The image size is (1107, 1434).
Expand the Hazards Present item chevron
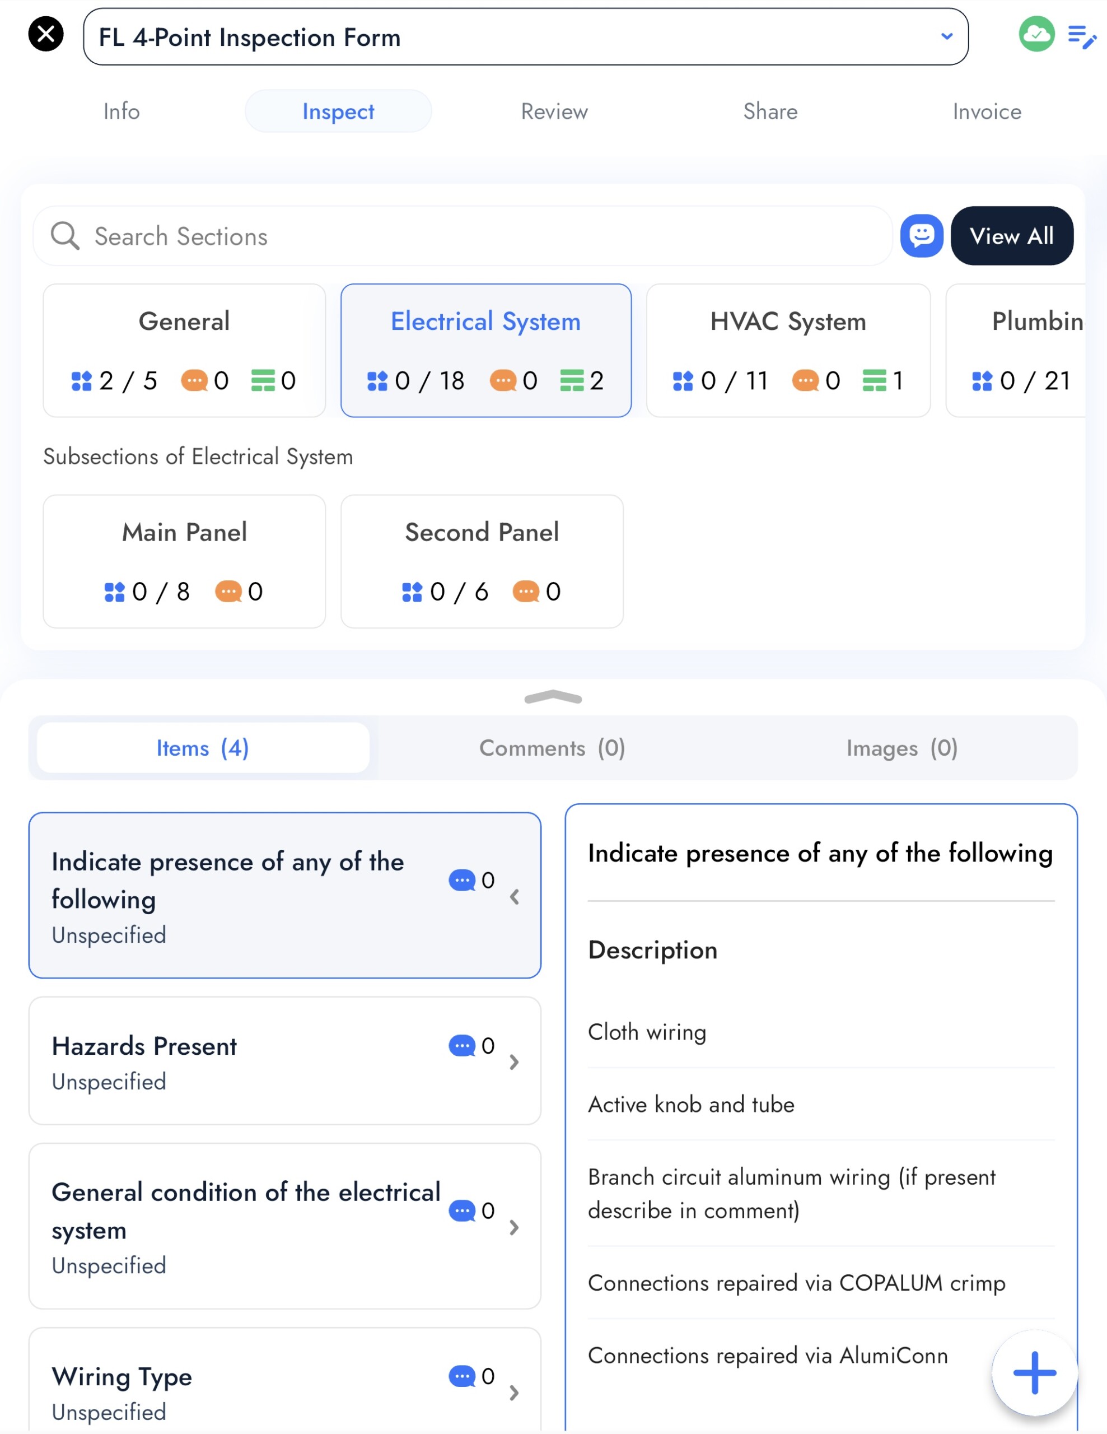pos(515,1061)
